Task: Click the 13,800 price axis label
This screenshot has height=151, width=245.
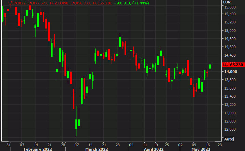Action: (x=230, y=80)
